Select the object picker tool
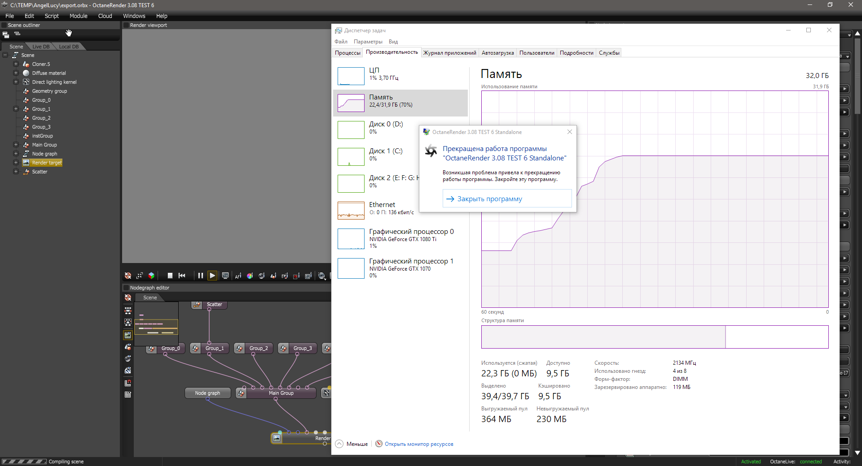862x466 pixels. click(273, 276)
